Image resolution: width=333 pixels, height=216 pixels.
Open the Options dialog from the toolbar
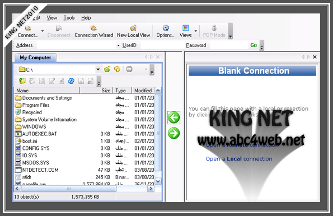tap(166, 31)
